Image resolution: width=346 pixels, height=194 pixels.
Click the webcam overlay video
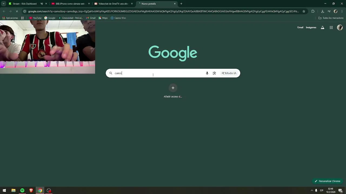point(48,47)
